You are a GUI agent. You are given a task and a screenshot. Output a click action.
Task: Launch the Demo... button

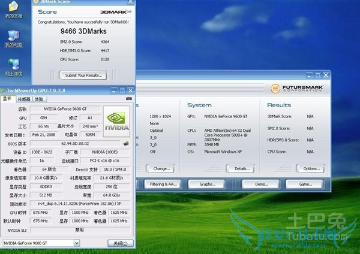tap(262, 184)
